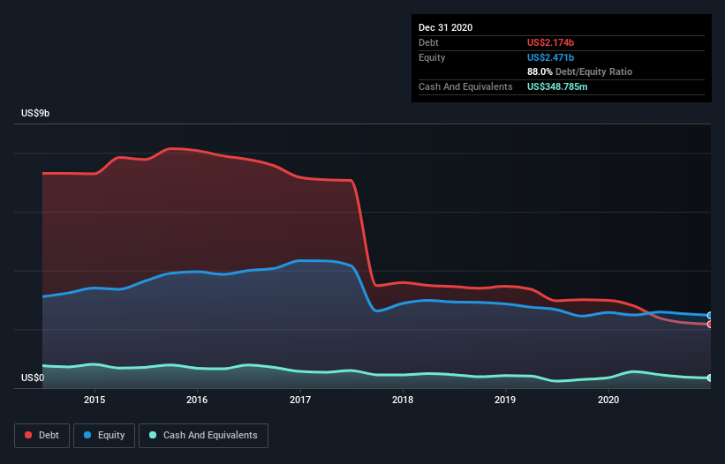
Task: Select the 2017 x-axis label
Action: click(x=300, y=400)
